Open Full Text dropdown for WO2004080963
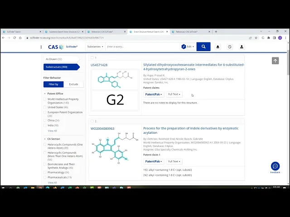Image resolution: width=290 pixels, height=217 pixels. 174,161
